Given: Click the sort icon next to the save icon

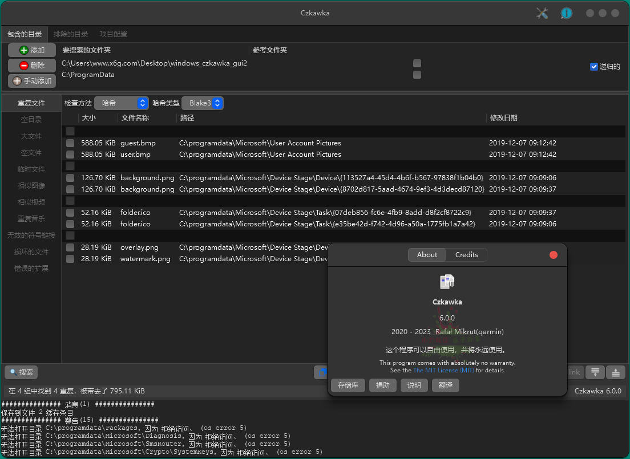Looking at the screenshot, I should tap(595, 372).
